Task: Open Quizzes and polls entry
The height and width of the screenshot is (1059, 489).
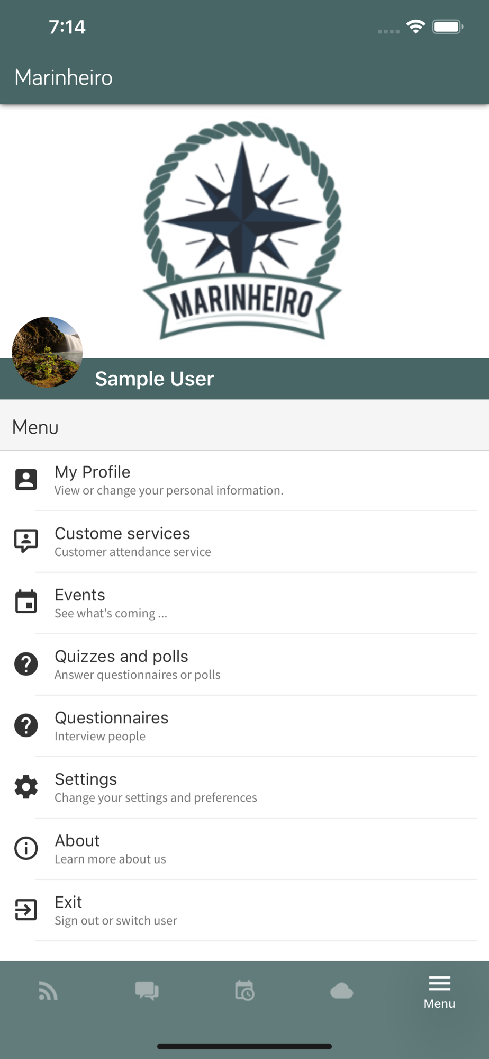Action: click(245, 665)
